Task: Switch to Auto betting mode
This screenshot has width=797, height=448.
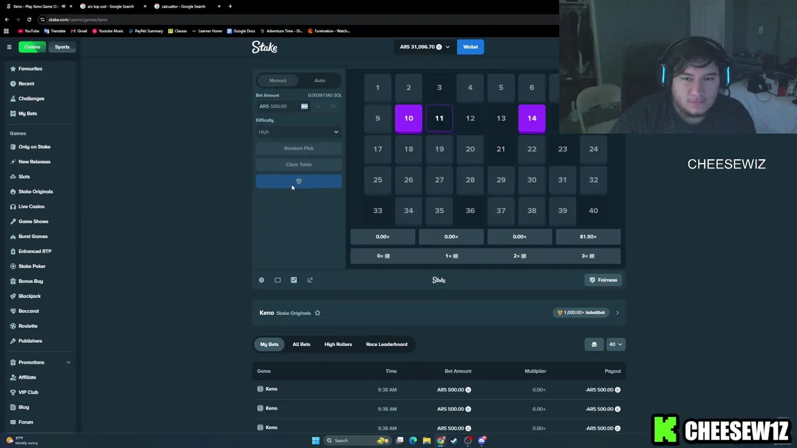Action: tap(319, 80)
